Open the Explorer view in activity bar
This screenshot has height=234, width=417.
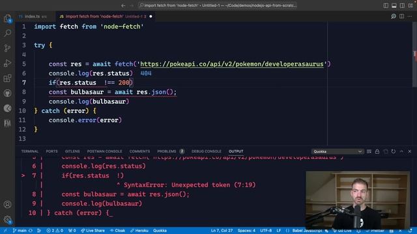point(7,18)
